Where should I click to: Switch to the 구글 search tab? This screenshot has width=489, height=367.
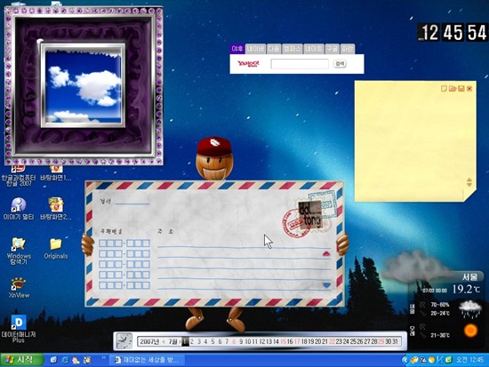click(x=332, y=49)
